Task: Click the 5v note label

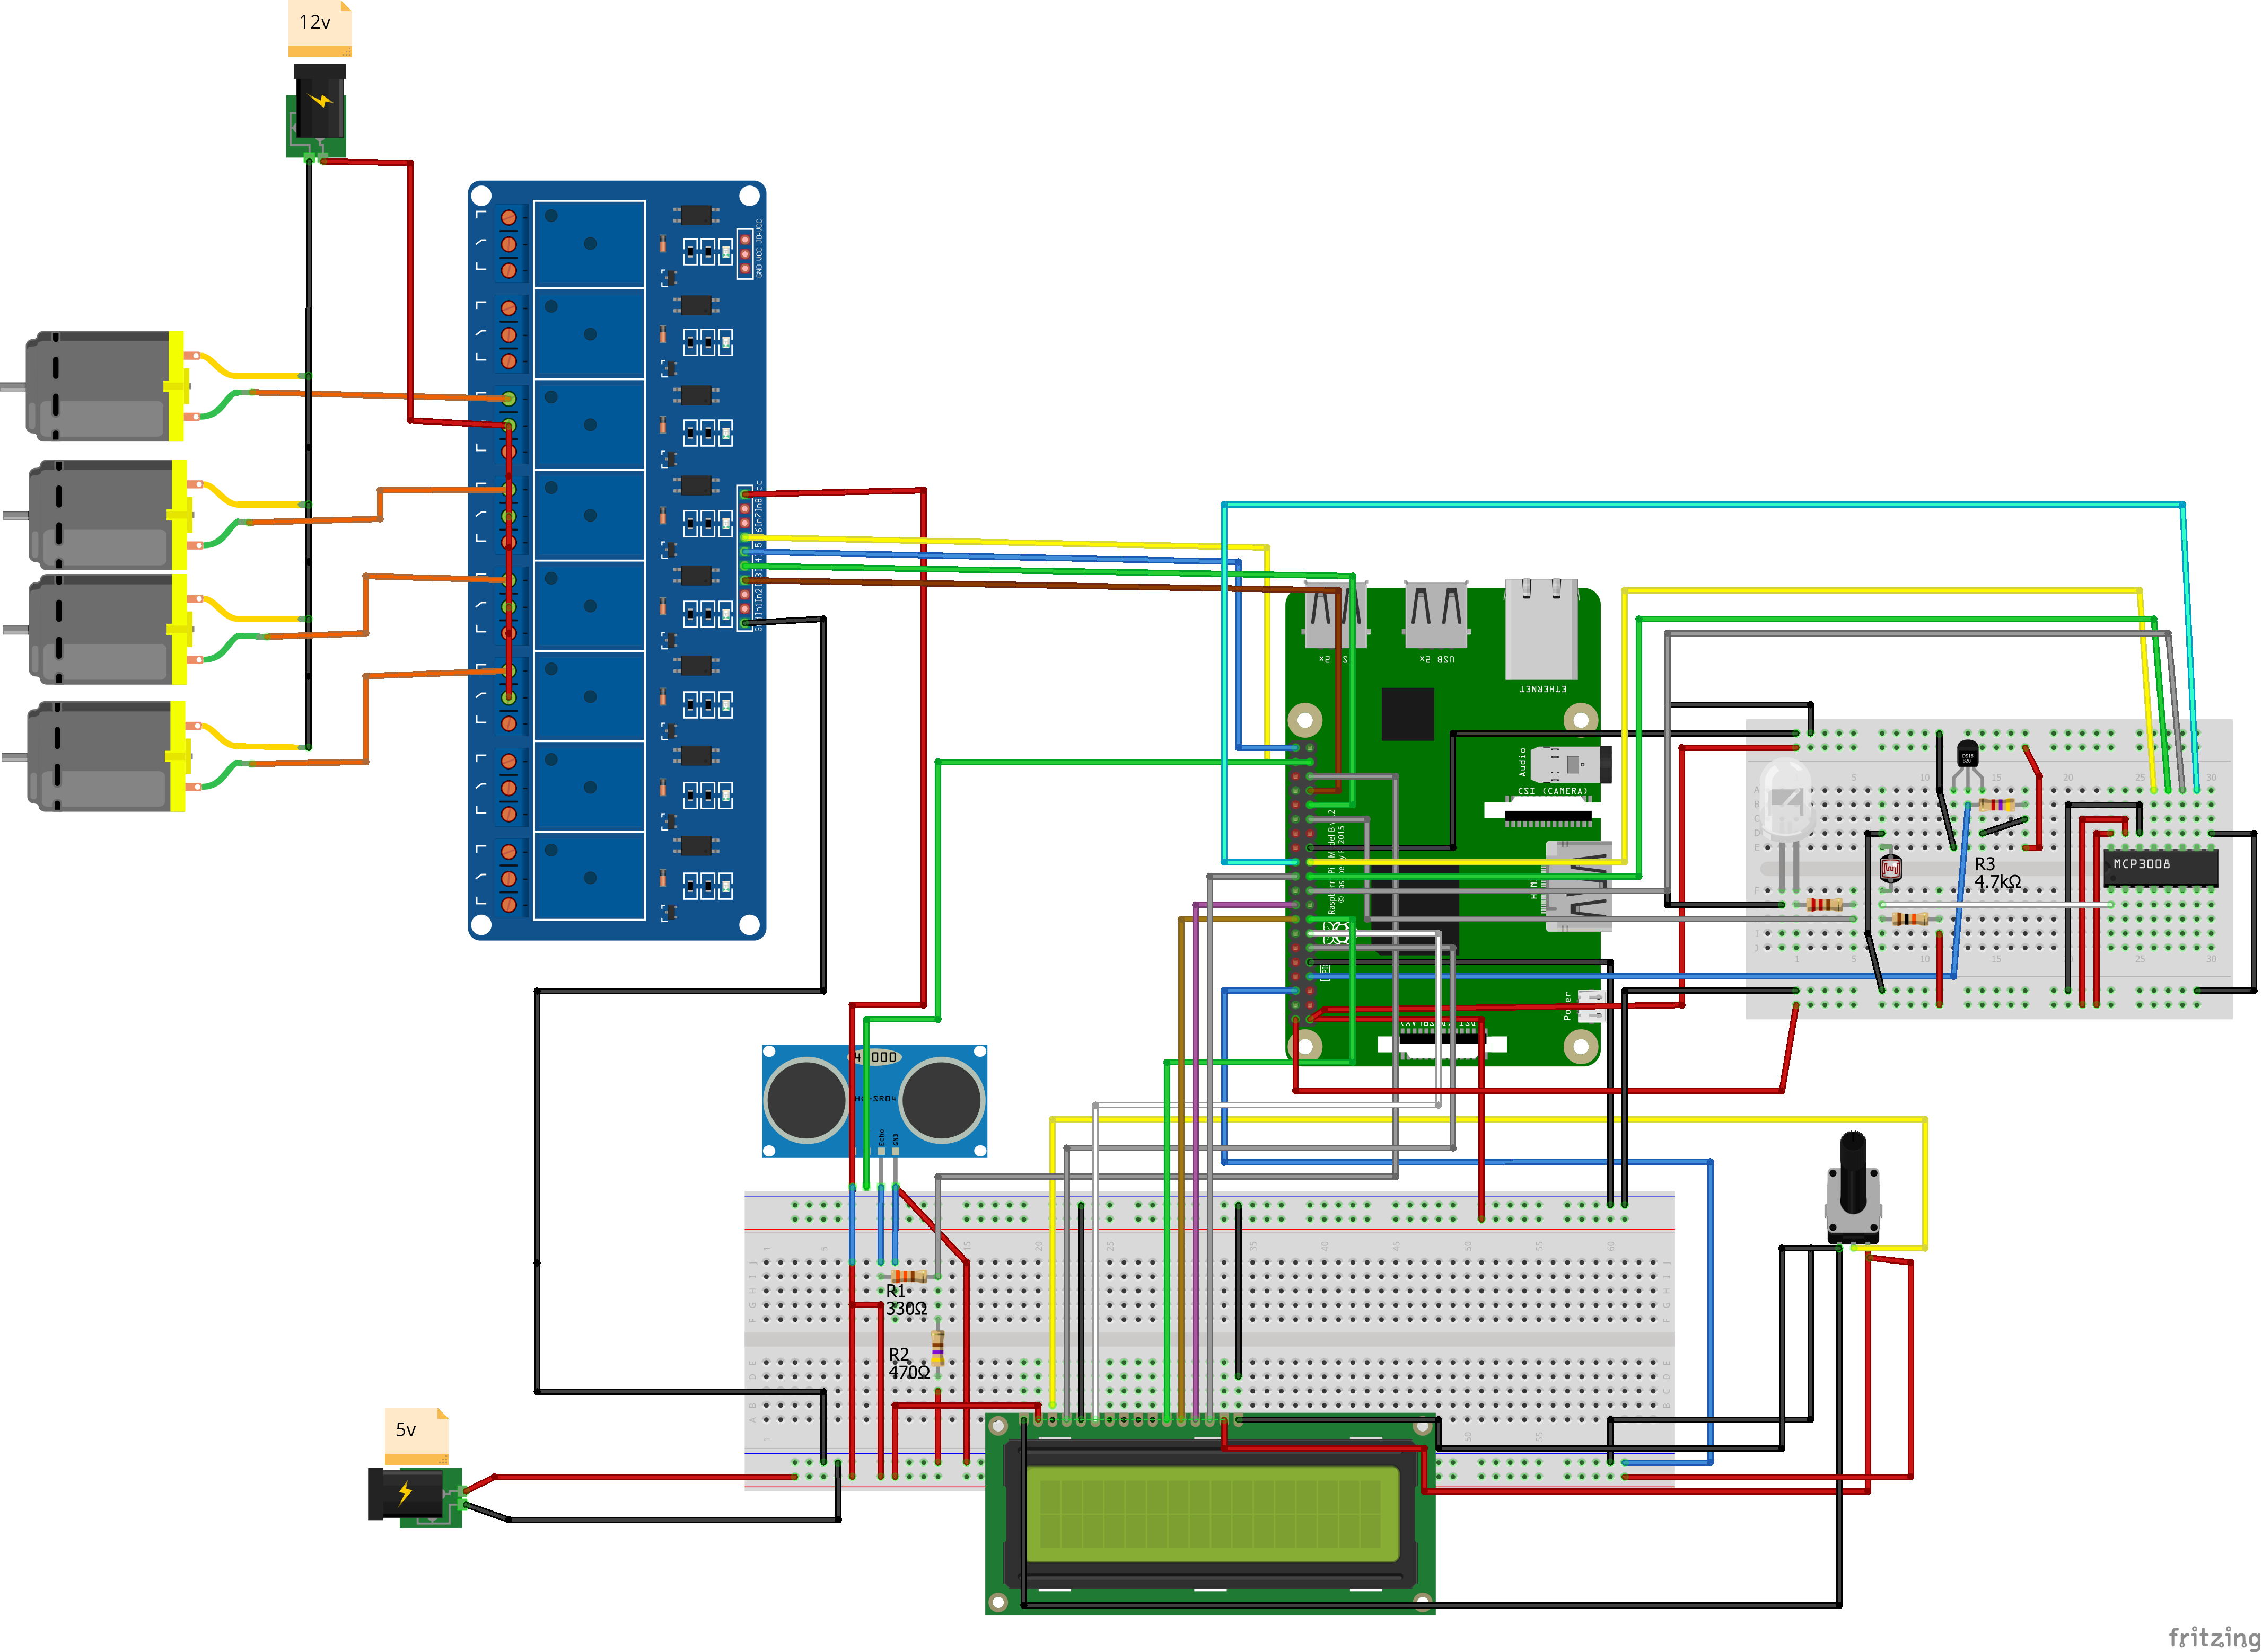Action: (417, 1436)
